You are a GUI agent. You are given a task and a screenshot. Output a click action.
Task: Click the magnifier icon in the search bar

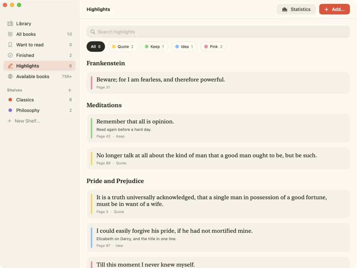(93, 32)
